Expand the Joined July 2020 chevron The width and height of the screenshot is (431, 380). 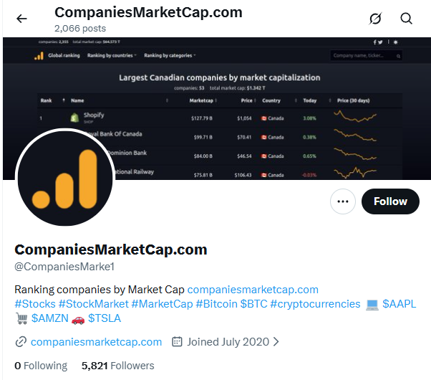coord(276,342)
